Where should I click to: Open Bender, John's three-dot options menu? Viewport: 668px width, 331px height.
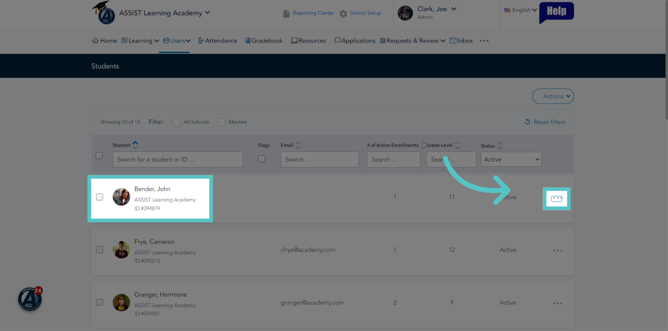pos(556,199)
